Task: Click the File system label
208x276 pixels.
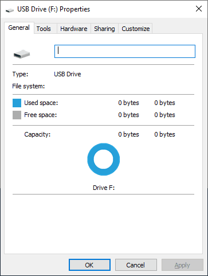Action: point(29,86)
